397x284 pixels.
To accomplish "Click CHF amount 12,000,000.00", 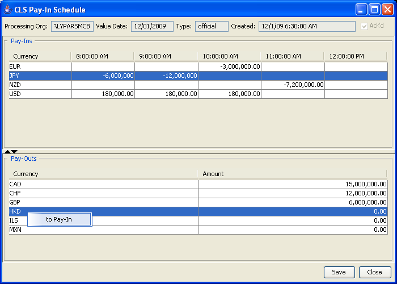I will (x=366, y=194).
